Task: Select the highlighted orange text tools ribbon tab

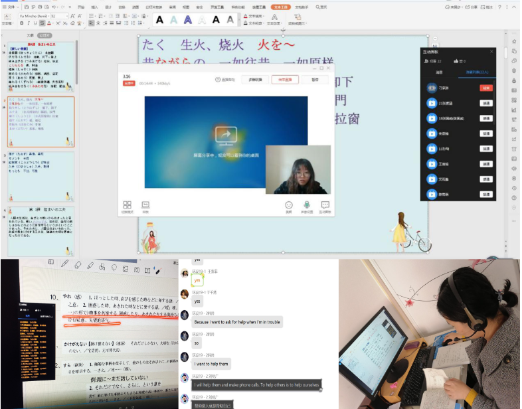Action: 282,7
